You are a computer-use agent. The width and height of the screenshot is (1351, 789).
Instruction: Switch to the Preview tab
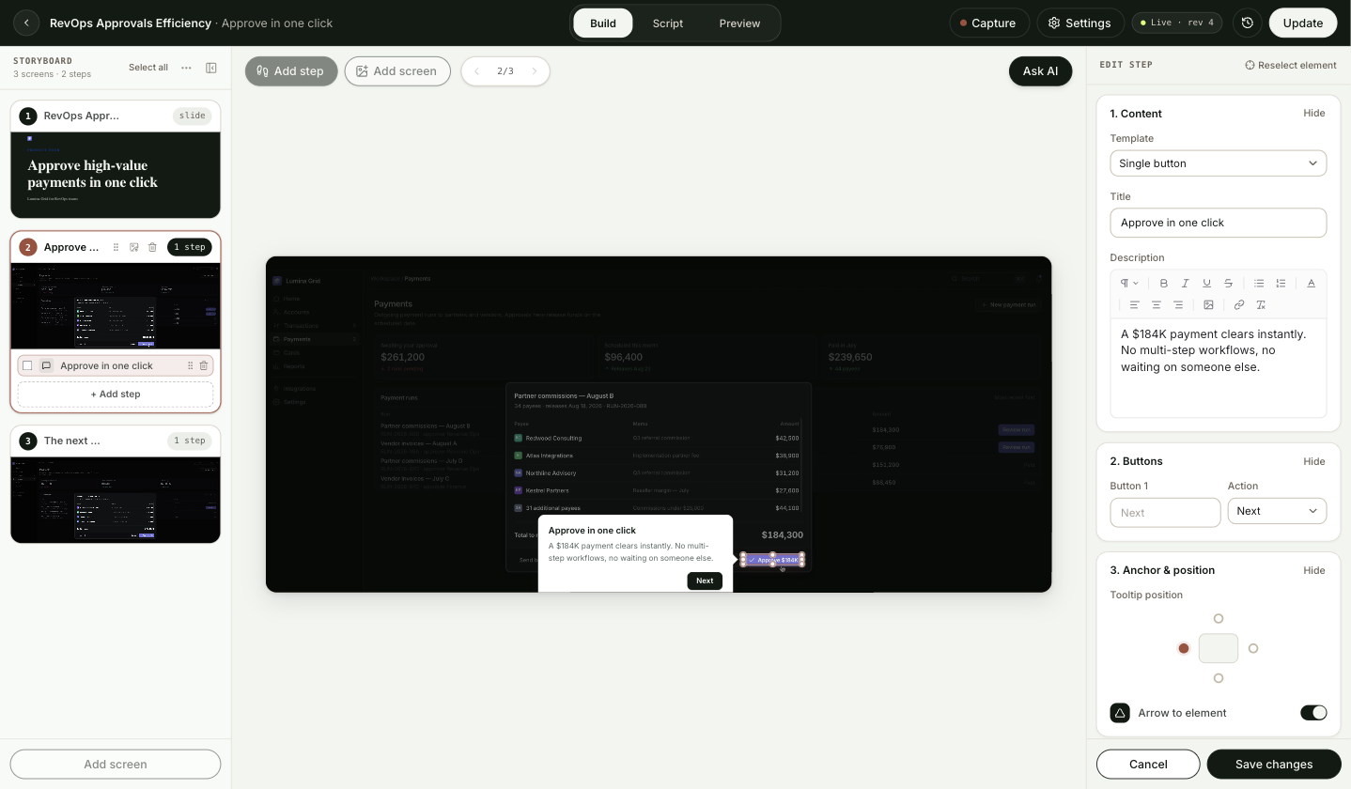[x=739, y=23]
